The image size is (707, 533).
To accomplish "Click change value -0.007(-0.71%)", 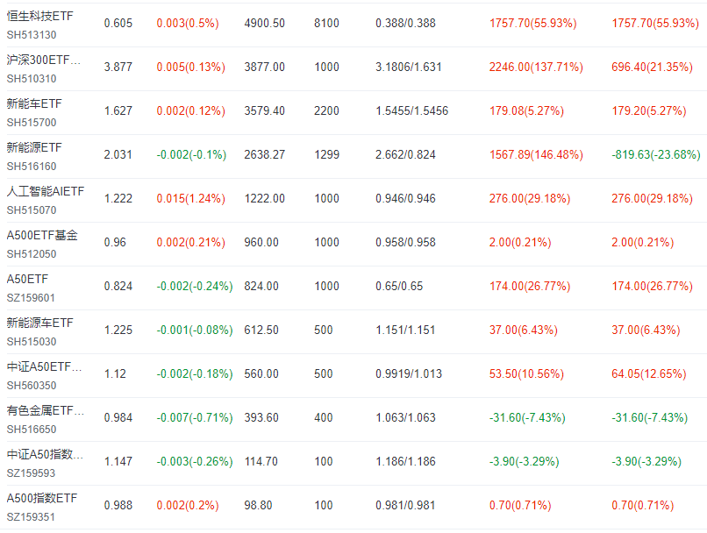I will click(195, 417).
